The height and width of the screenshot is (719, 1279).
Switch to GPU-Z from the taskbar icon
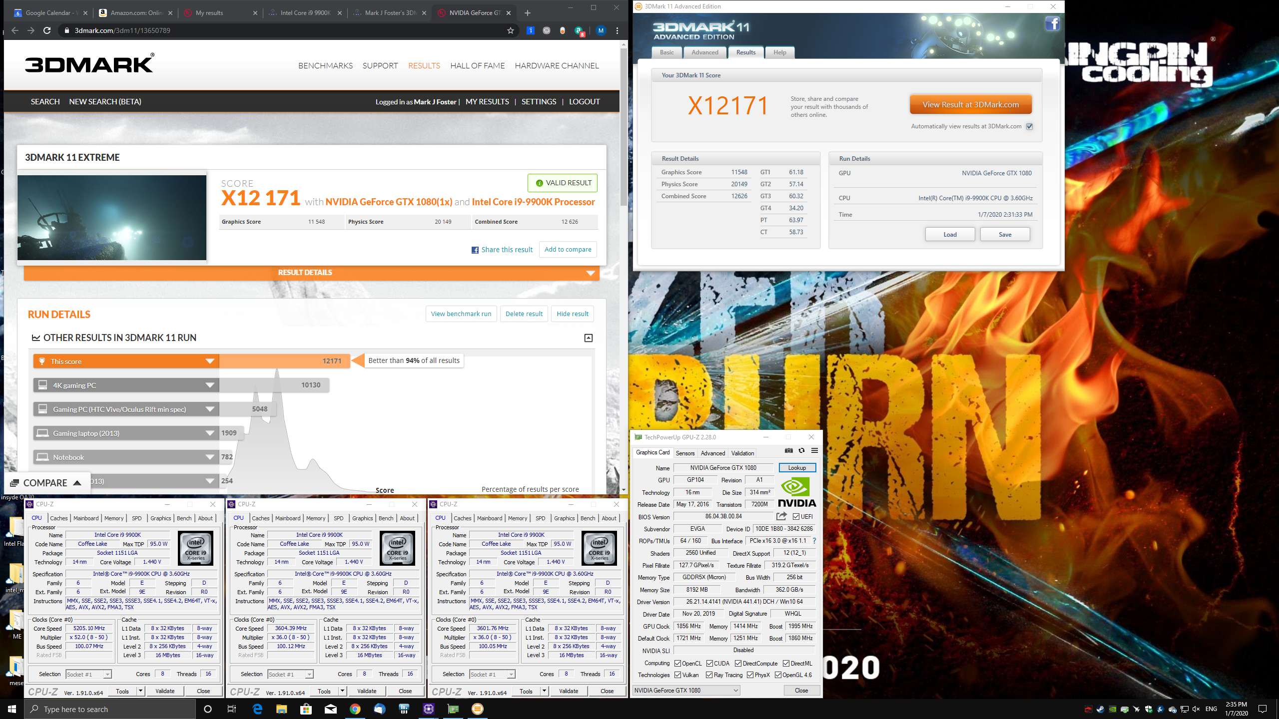click(x=453, y=709)
